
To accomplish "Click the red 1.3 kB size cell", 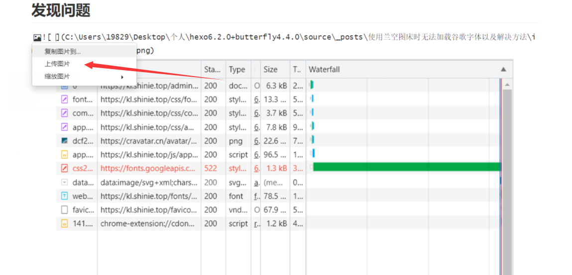I will click(x=276, y=169).
